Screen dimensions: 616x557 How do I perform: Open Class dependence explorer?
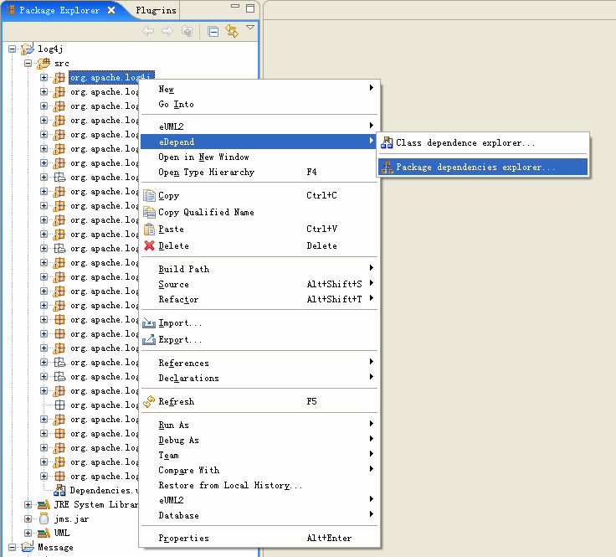point(483,142)
